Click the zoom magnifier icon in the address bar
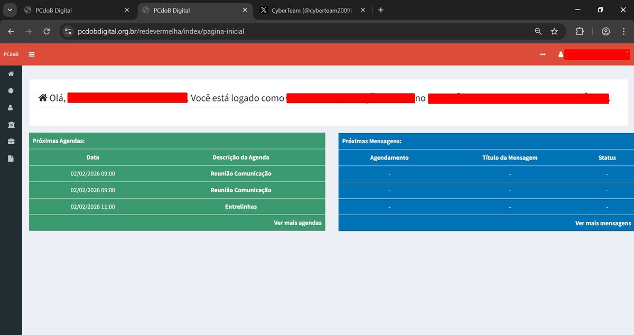This screenshot has width=634, height=335. [538, 31]
